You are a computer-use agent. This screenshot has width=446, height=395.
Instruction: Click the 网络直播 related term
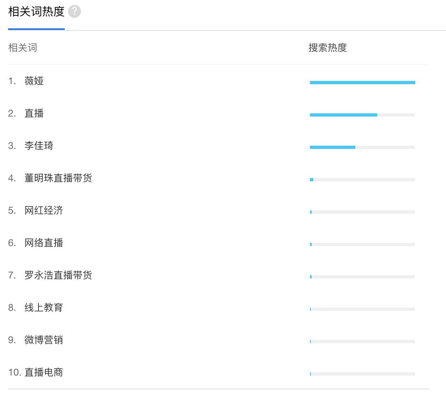point(44,243)
